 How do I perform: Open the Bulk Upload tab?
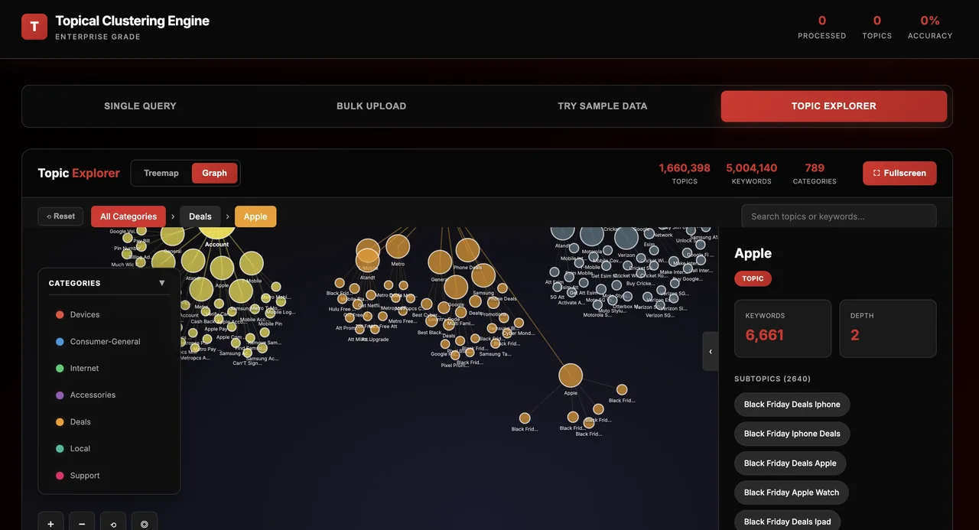click(x=372, y=106)
